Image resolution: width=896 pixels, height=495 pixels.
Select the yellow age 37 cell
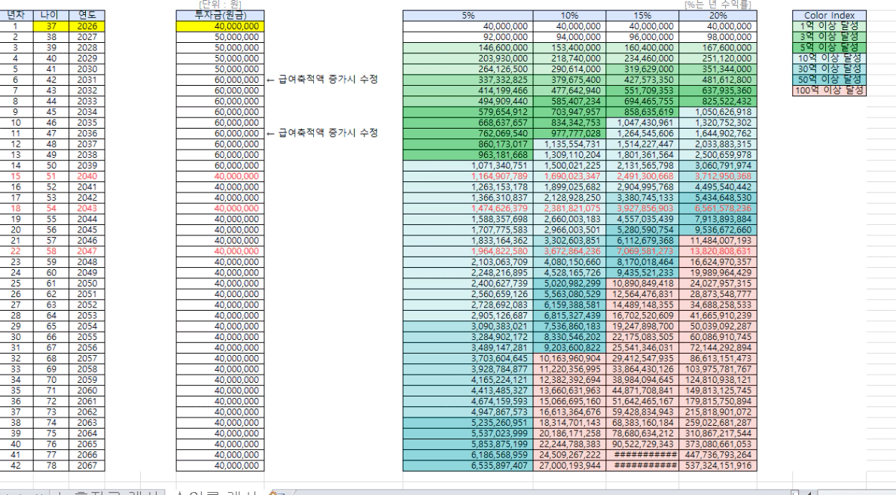(50, 26)
